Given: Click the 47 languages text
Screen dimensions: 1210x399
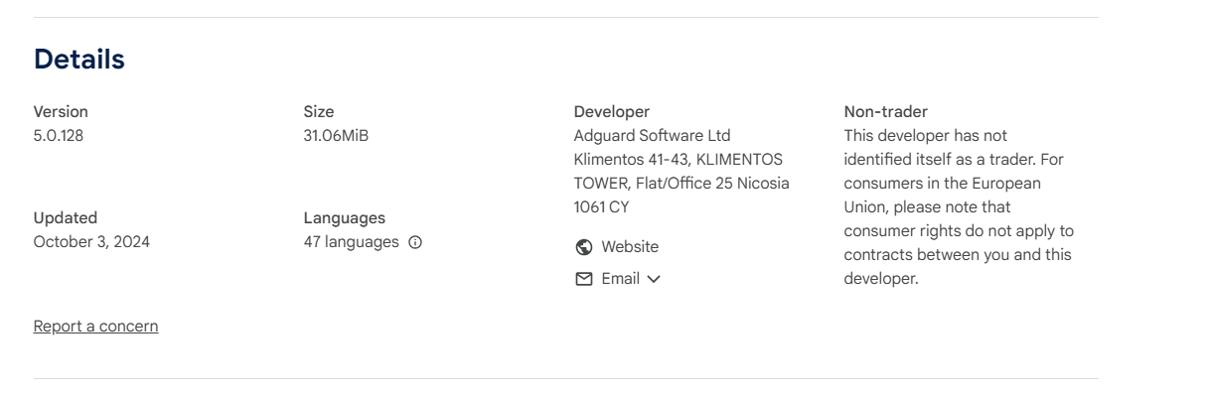Looking at the screenshot, I should tap(351, 242).
